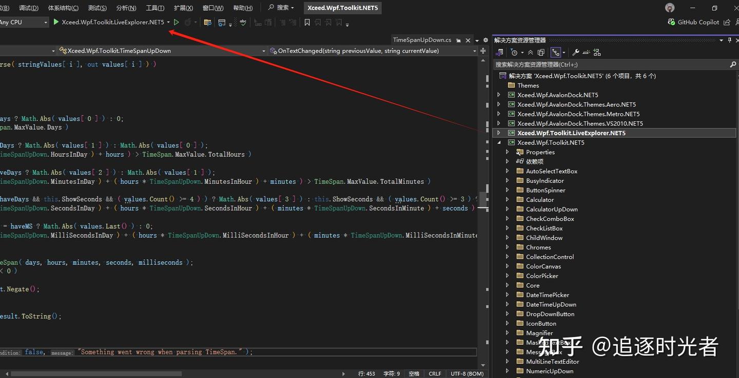Screen dimensions: 739x378
Task: Click the CRLF line ending indicator
Action: (435, 374)
